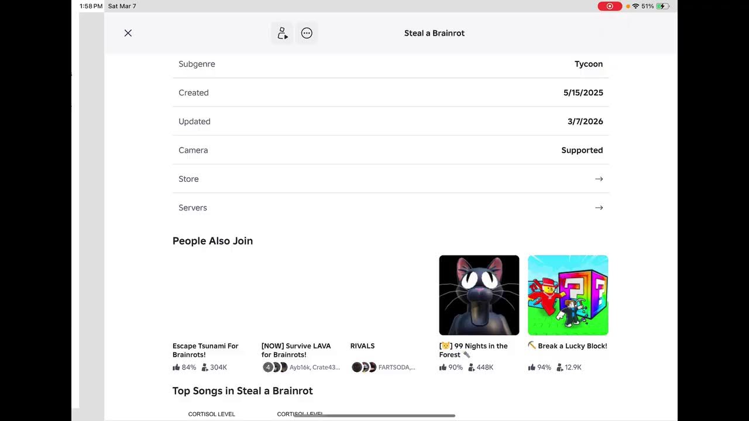This screenshot has height=421, width=749.
Task: Tap the home indicator bar at bottom
Action: [374, 416]
